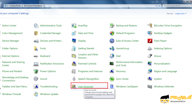Open Default Programs icon
This screenshot has height=107, width=192.
(x=112, y=33)
